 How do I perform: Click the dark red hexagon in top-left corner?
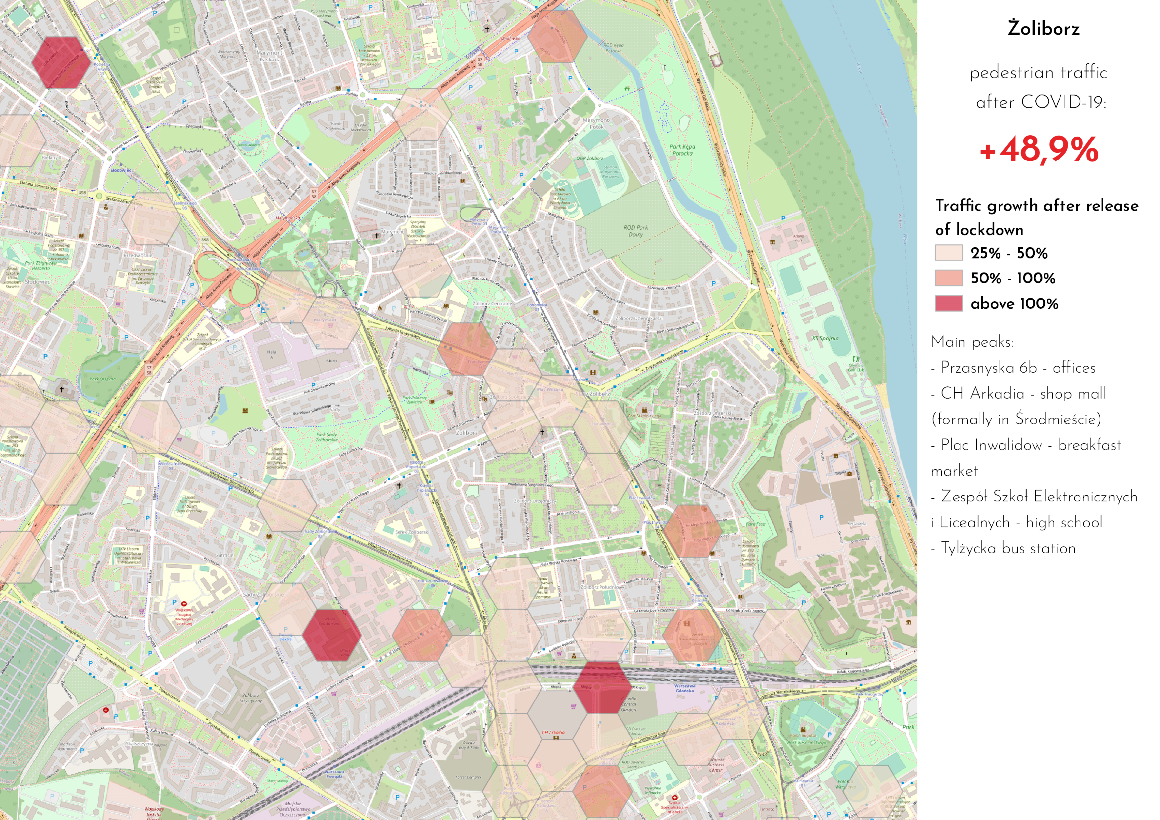pos(61,62)
